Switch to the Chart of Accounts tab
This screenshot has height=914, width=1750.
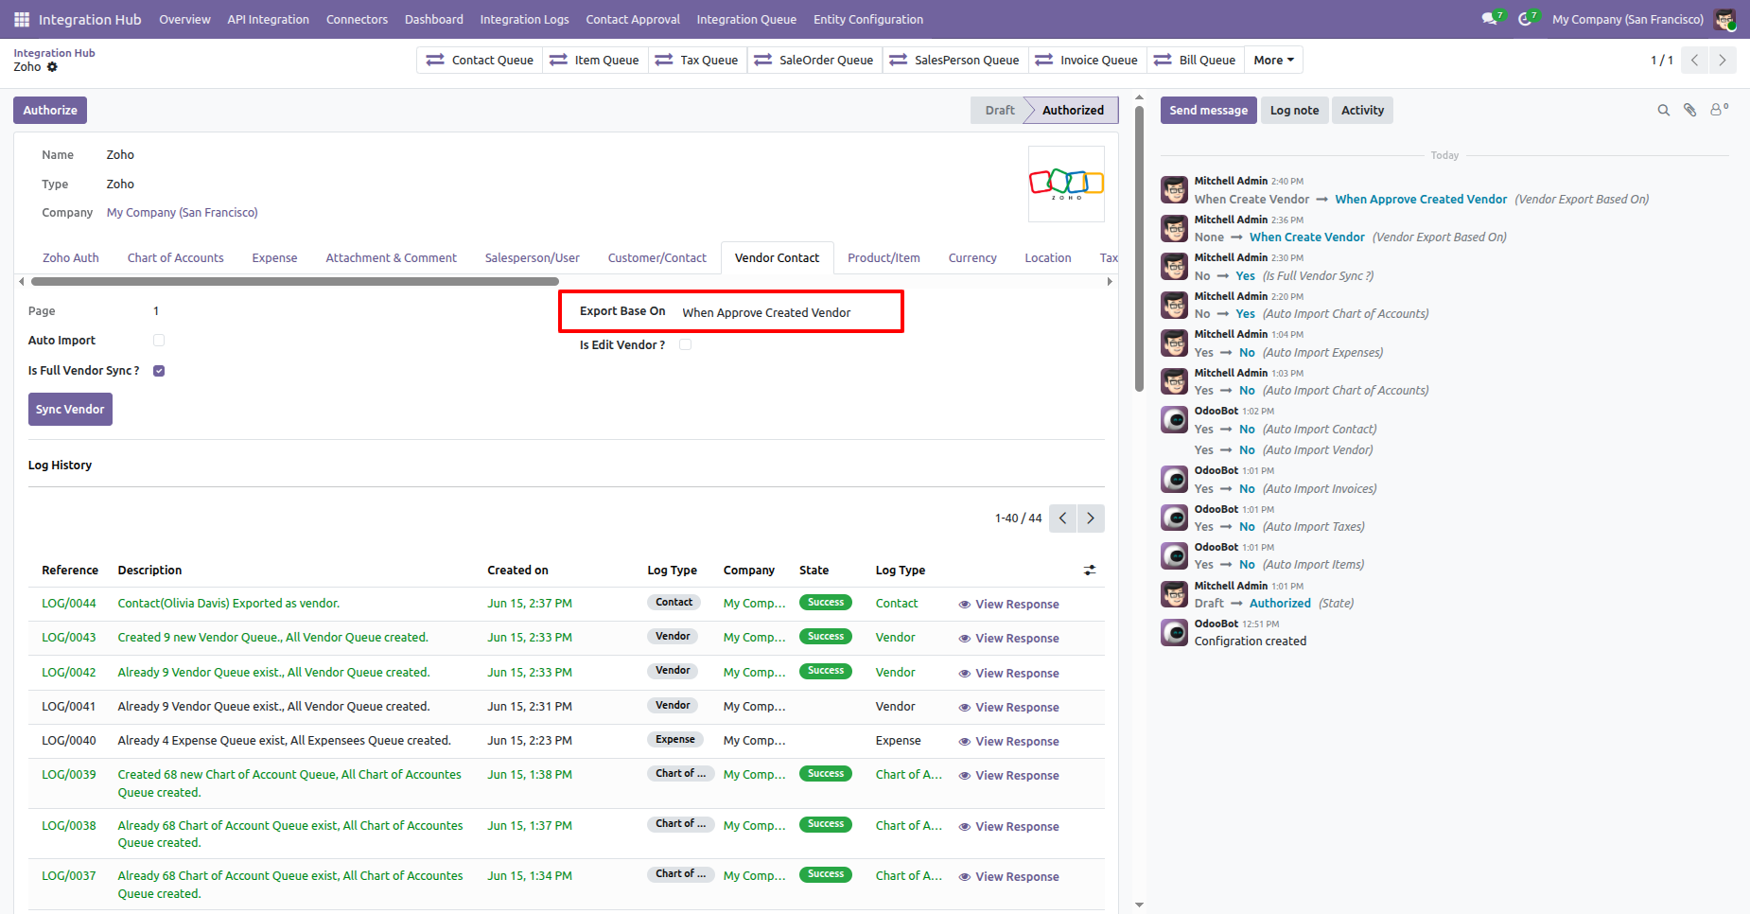click(x=176, y=258)
